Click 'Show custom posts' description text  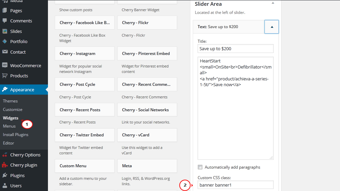tap(76, 10)
